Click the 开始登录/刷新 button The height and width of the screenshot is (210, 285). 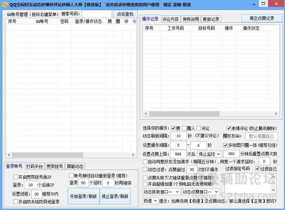(x=83, y=196)
